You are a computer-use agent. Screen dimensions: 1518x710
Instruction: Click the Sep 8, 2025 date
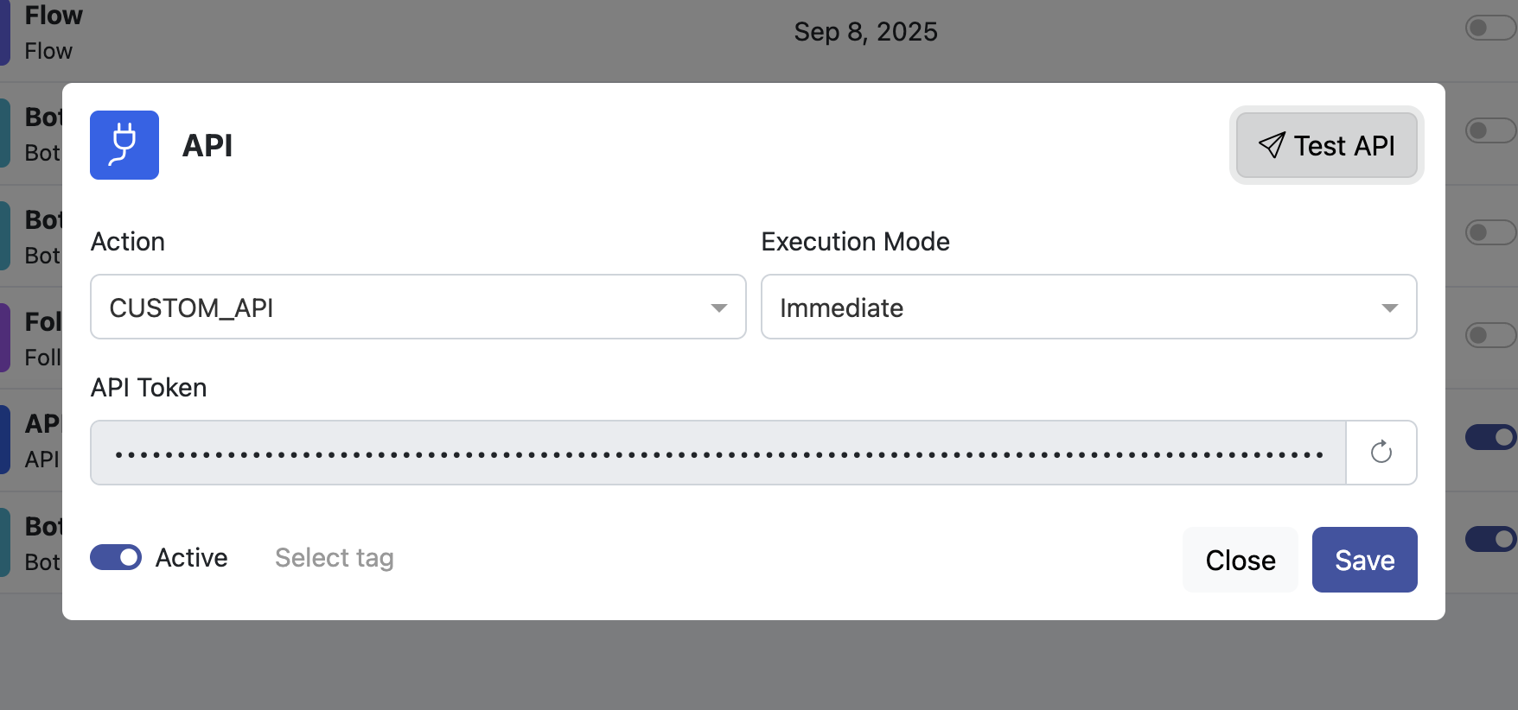(x=865, y=32)
